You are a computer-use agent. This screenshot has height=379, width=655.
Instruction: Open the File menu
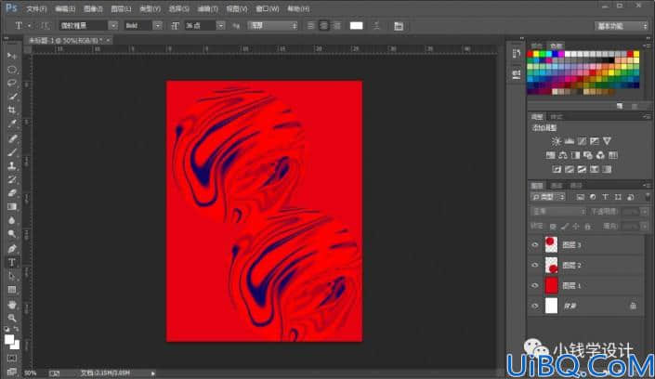[x=36, y=8]
